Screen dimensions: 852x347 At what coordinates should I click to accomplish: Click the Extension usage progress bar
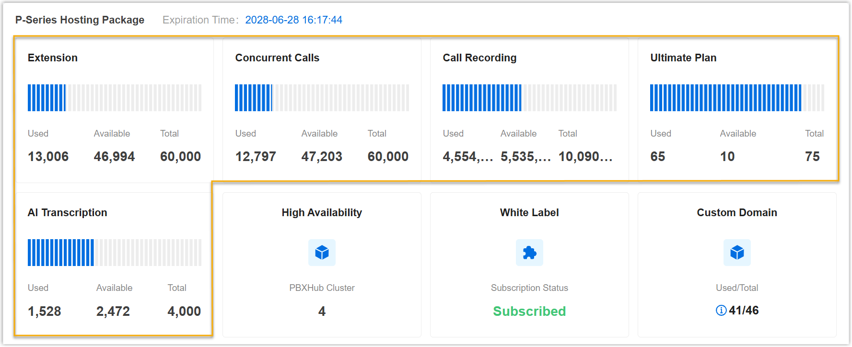(114, 98)
